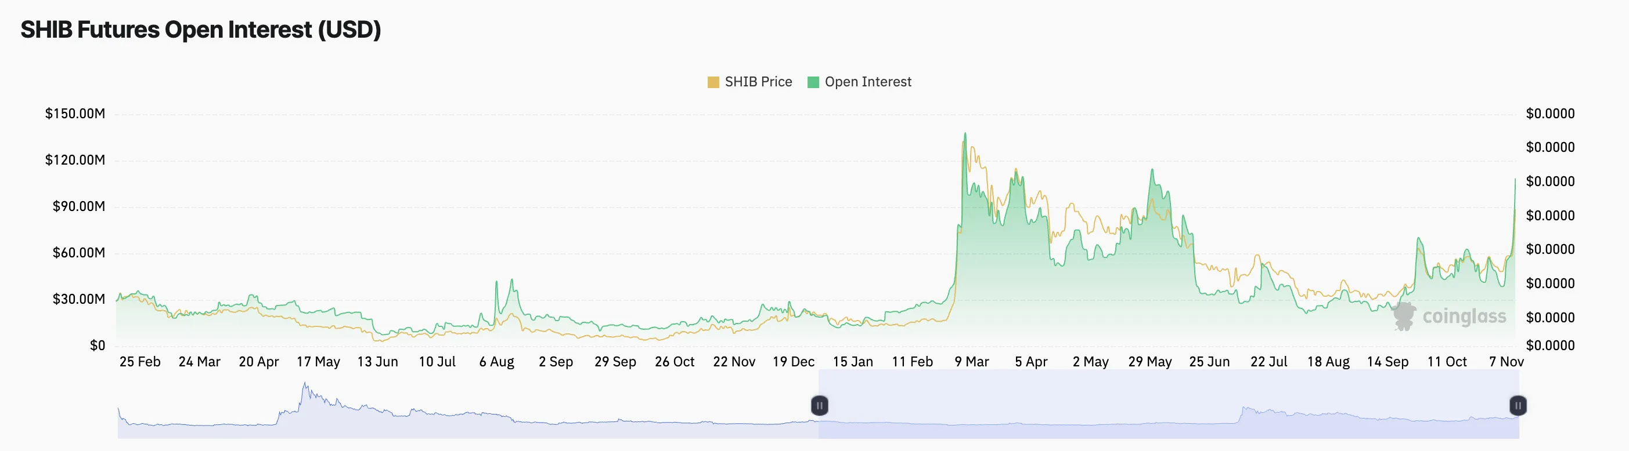
Task: Click the 13 Jun date label
Action: 377,362
